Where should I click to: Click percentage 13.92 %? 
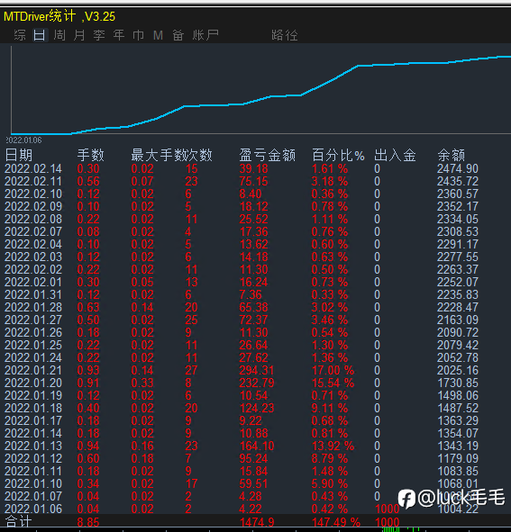pyautogui.click(x=333, y=446)
